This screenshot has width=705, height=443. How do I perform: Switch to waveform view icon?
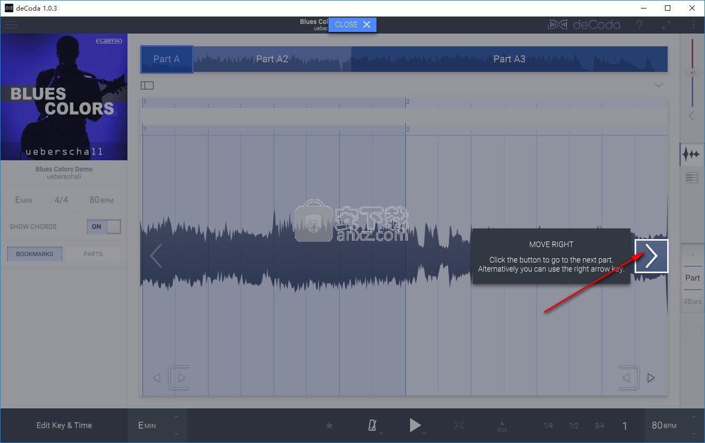pos(692,154)
